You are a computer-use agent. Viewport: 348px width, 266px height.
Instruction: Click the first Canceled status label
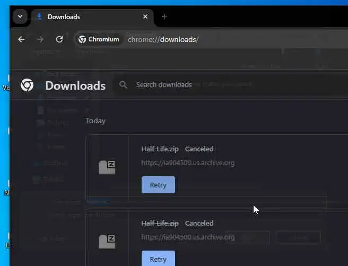(x=199, y=149)
